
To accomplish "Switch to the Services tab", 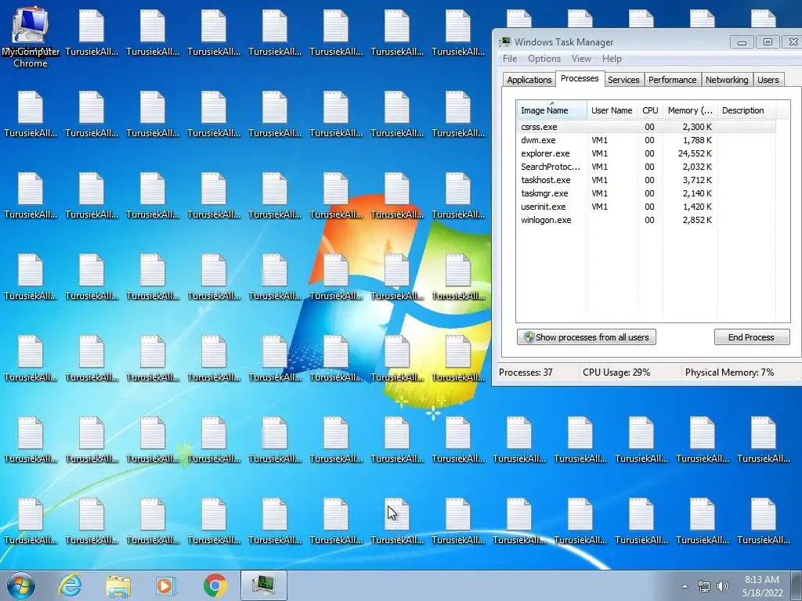I will [623, 80].
